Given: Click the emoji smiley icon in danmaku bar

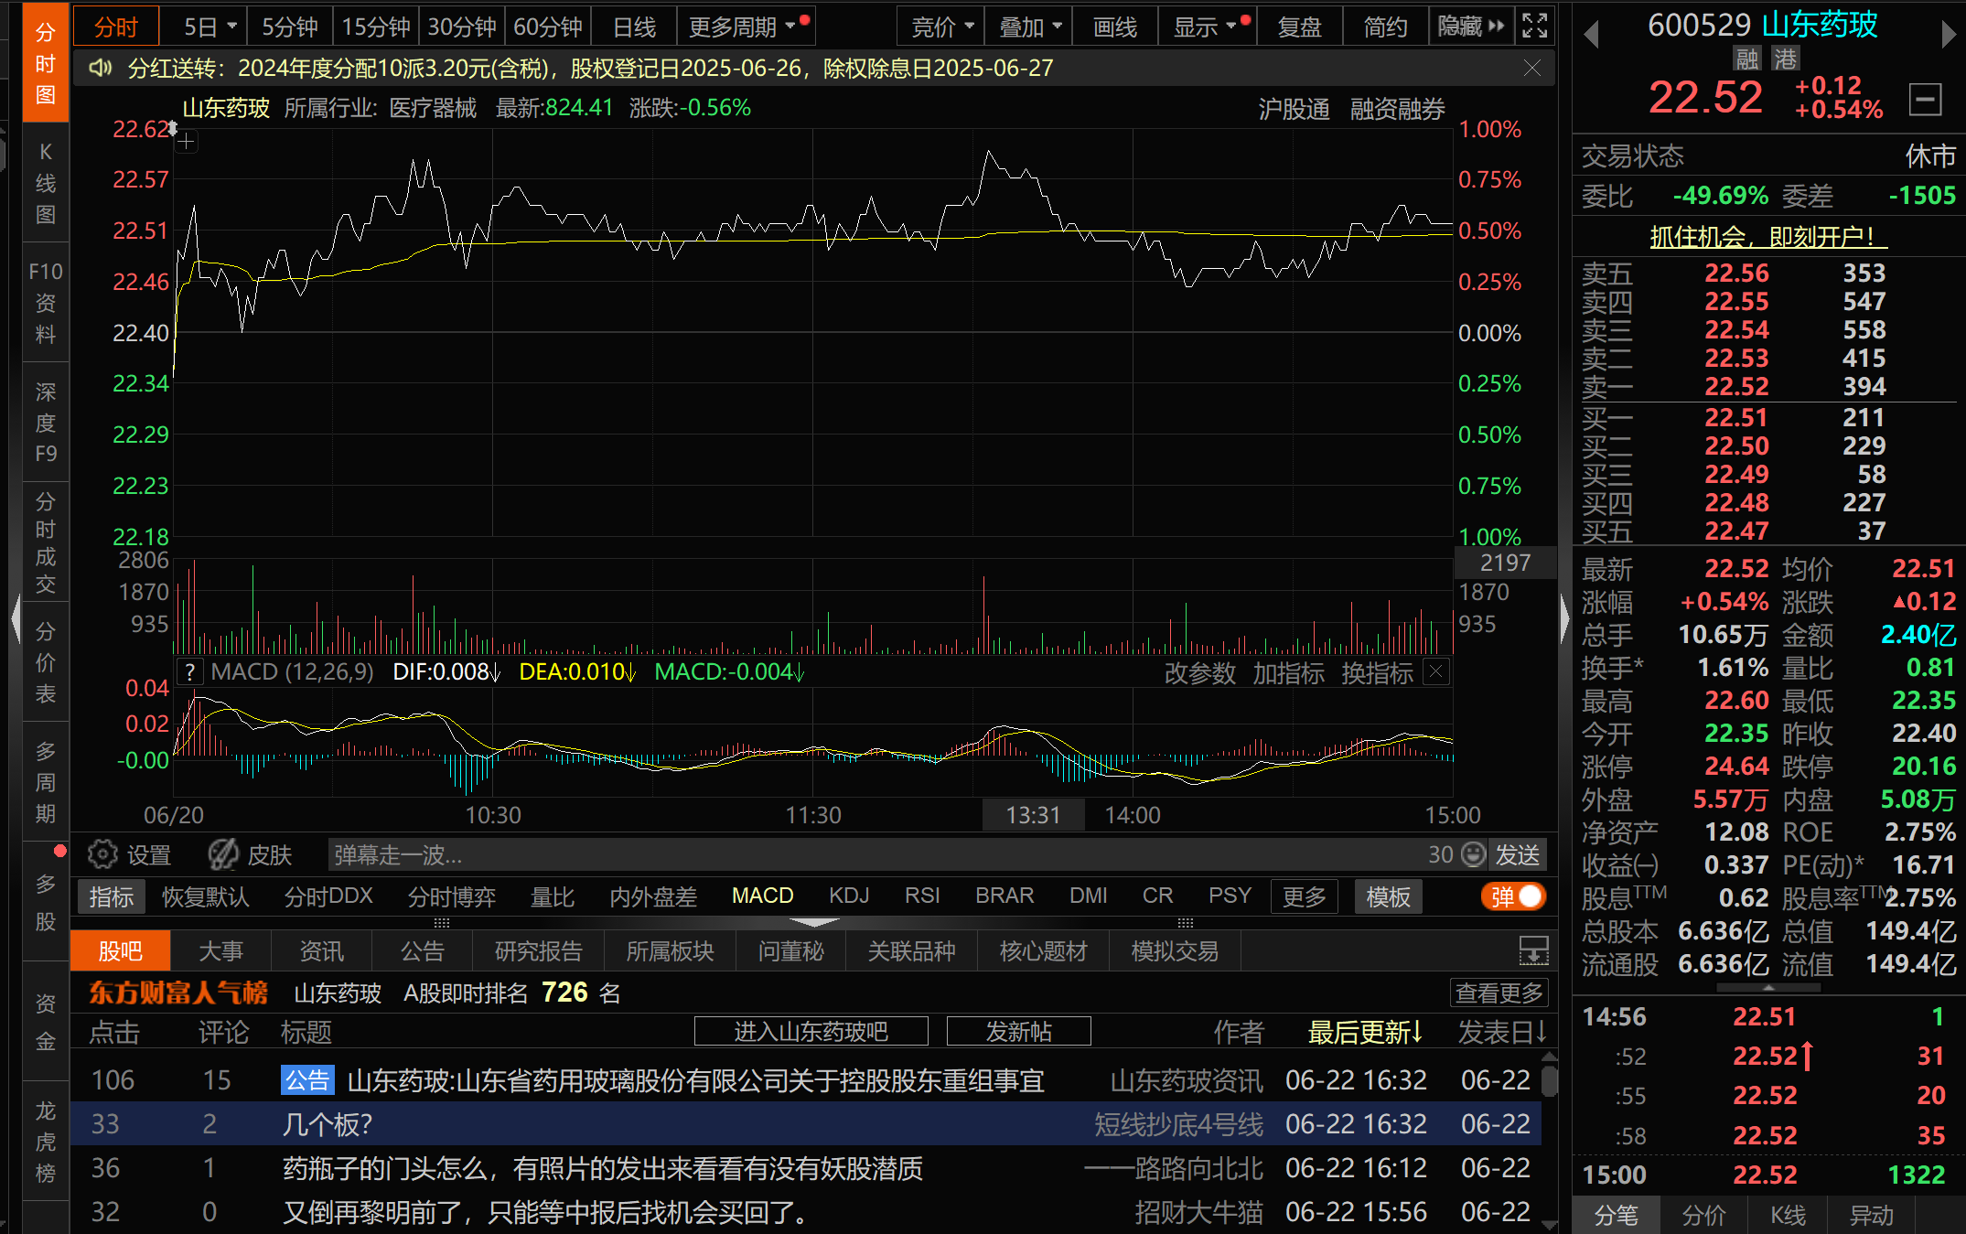Looking at the screenshot, I should tap(1473, 854).
